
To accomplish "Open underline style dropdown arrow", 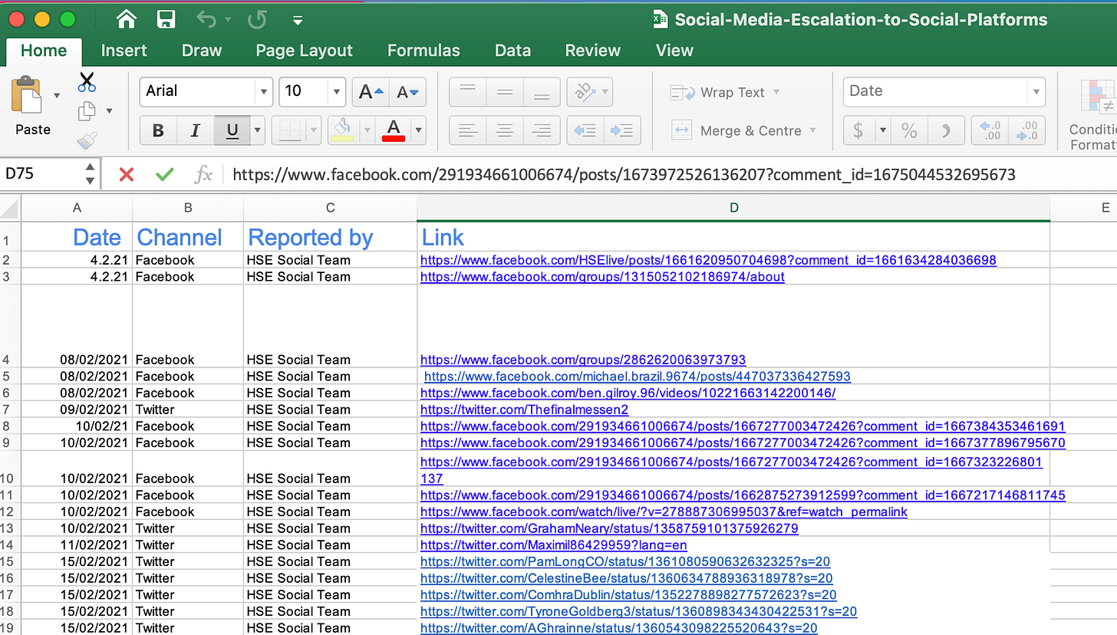I will (x=258, y=130).
